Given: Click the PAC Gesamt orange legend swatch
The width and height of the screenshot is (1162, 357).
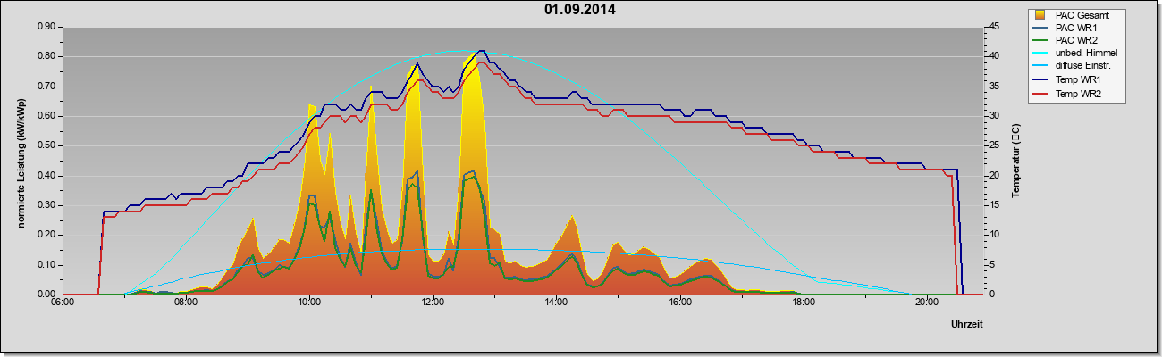Looking at the screenshot, I should click(1038, 14).
